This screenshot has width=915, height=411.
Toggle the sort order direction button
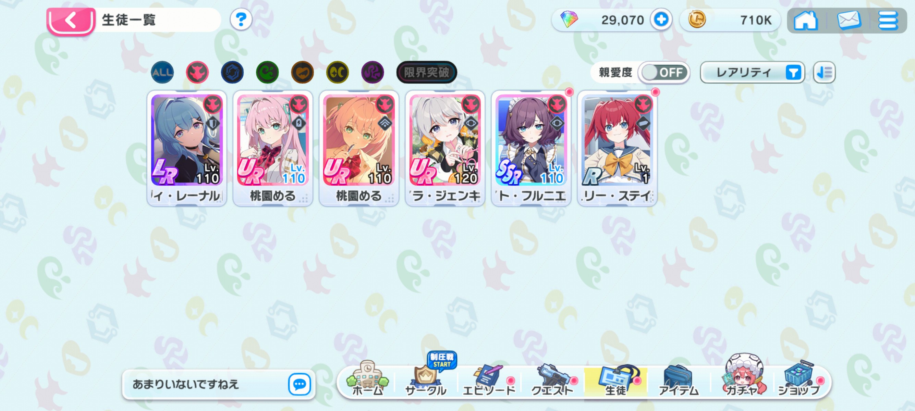coord(824,72)
